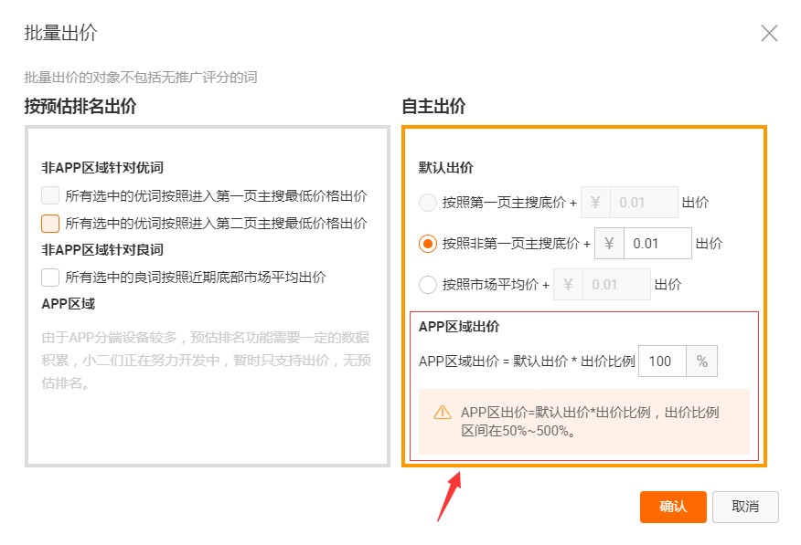Click the 确认 button to confirm
The image size is (801, 545).
pos(673,507)
